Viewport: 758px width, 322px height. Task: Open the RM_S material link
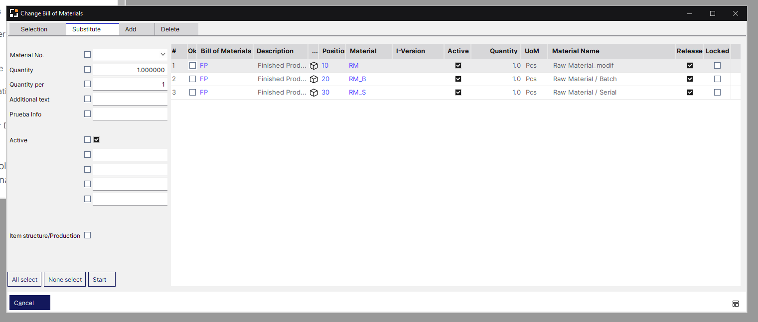pyautogui.click(x=357, y=93)
